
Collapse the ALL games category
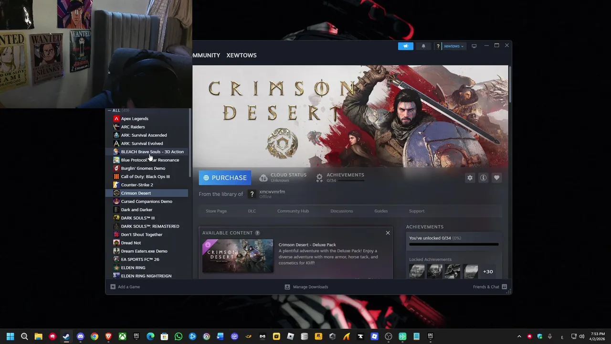coord(110,110)
